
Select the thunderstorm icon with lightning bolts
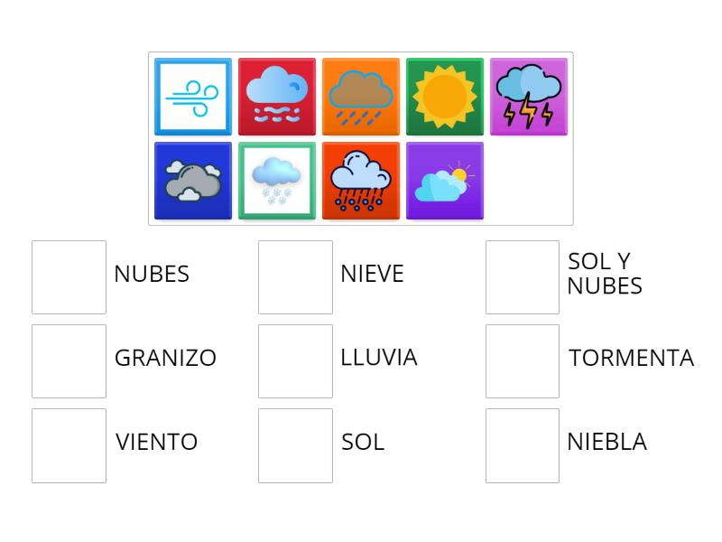pyautogui.click(x=529, y=97)
